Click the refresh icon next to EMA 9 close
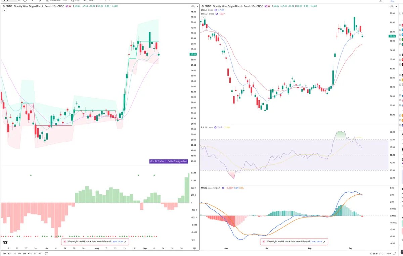 [x=216, y=10]
